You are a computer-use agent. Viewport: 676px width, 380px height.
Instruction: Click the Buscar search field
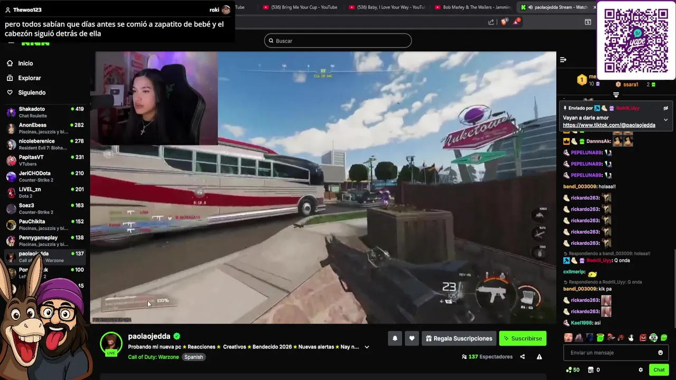337,41
